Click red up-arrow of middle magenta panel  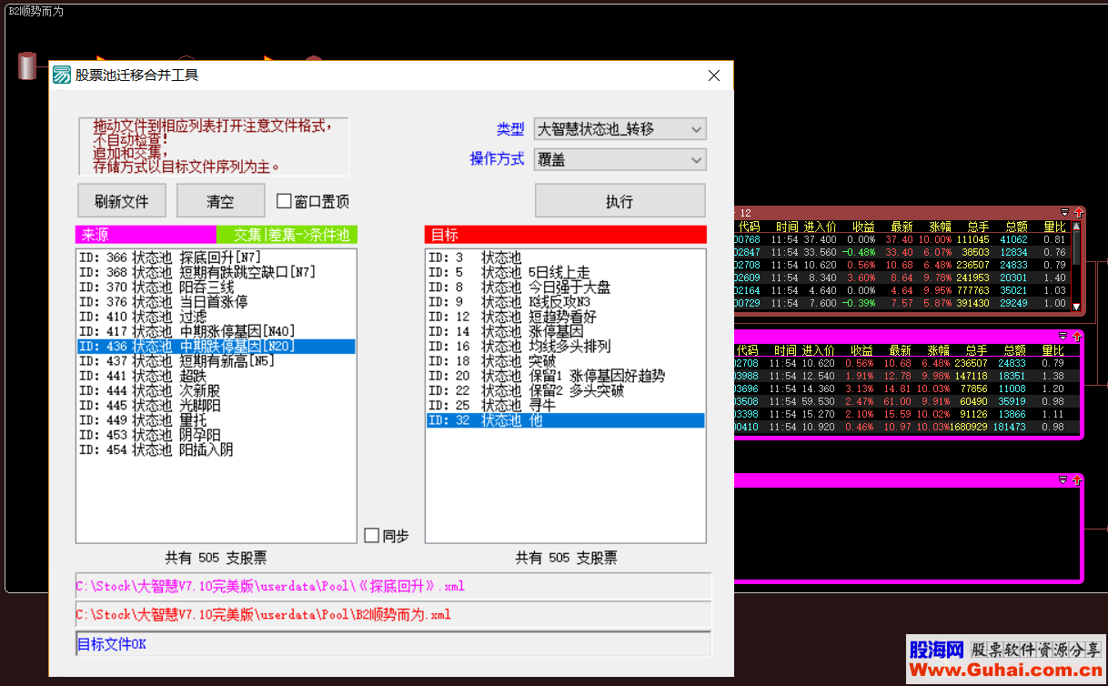(x=1077, y=337)
